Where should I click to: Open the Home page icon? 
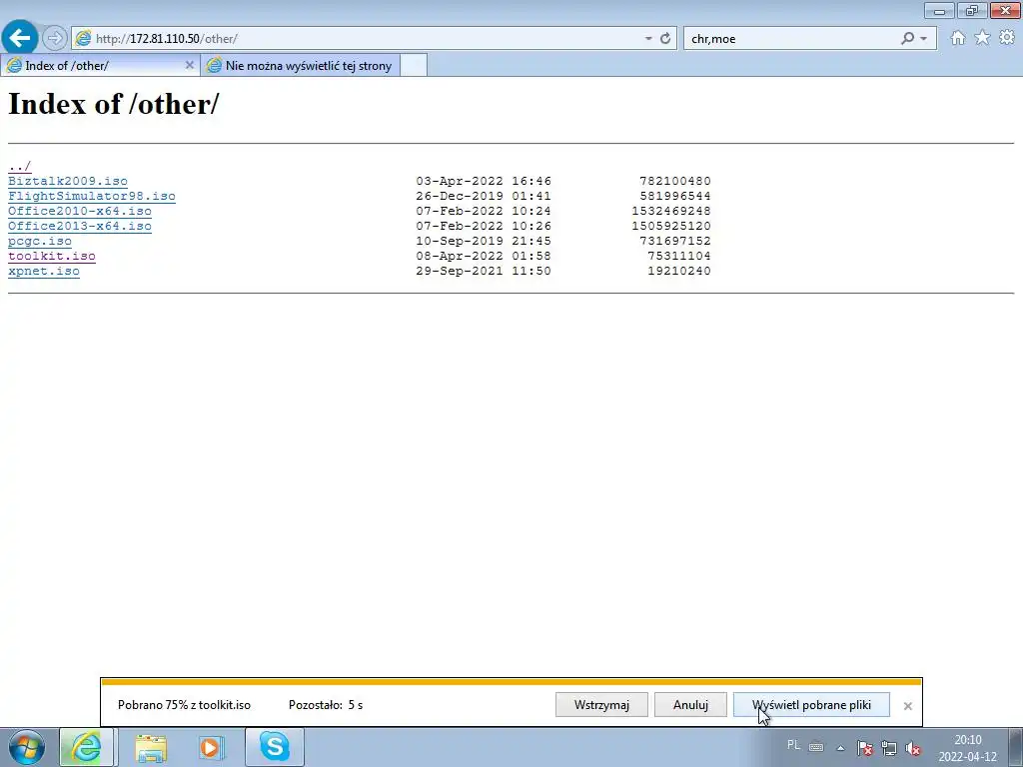point(958,38)
